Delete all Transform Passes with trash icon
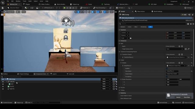 pos(182,54)
